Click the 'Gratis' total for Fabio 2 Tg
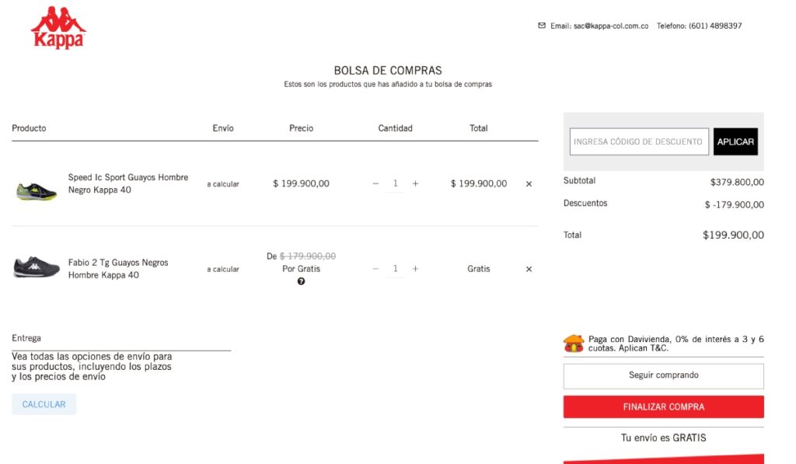 (x=479, y=269)
